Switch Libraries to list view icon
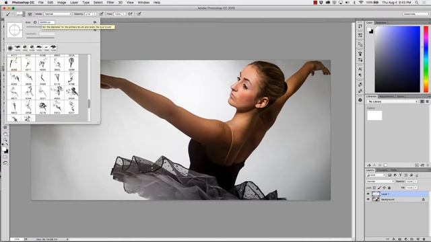 click(x=427, y=102)
